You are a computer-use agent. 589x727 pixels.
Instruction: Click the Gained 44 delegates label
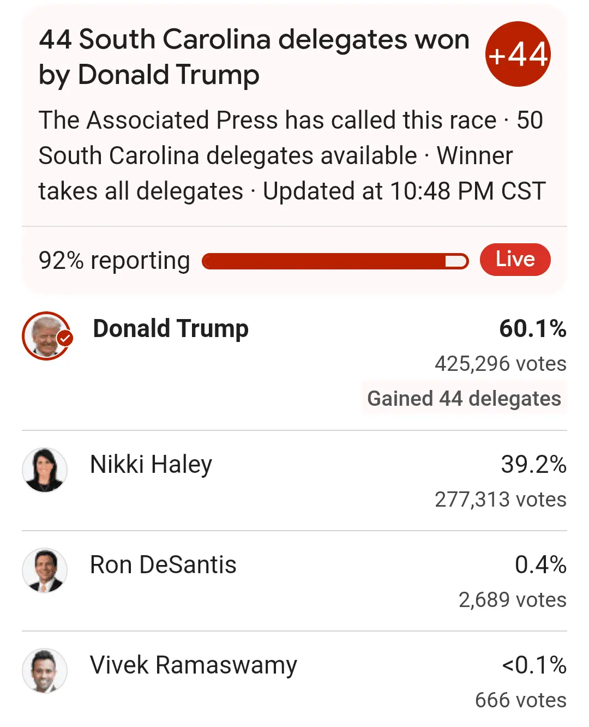point(464,399)
